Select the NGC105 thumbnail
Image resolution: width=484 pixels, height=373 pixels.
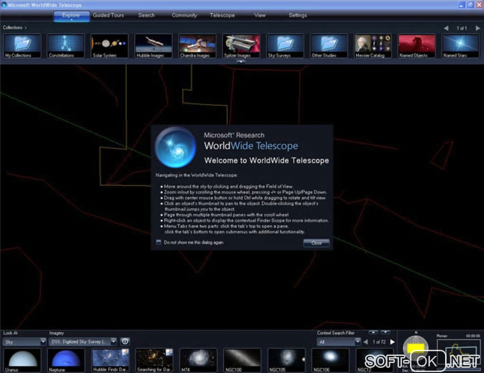coord(287,360)
